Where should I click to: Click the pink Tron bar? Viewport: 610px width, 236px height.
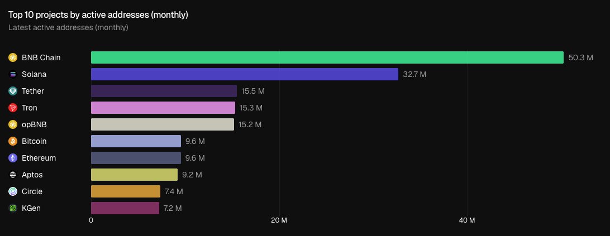[x=163, y=108]
